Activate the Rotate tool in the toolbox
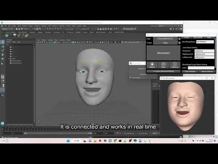Viewport: 218px width, 164px height. (3, 59)
